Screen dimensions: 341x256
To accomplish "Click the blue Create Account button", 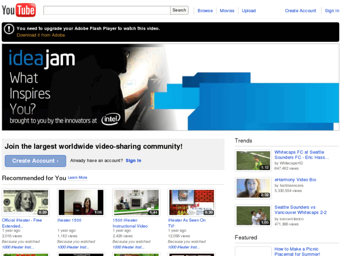I will pyautogui.click(x=36, y=161).
